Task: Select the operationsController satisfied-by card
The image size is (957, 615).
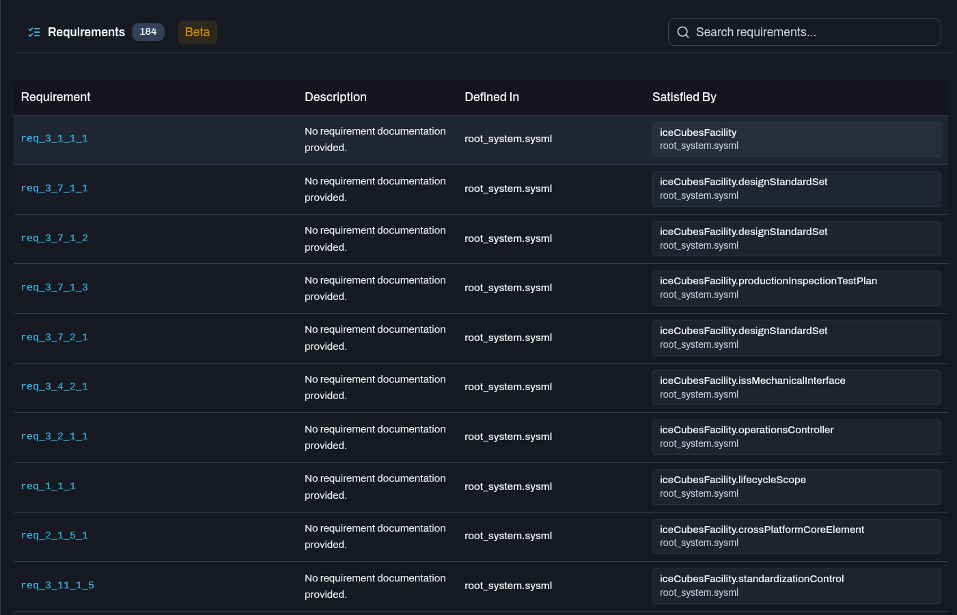Action: pos(796,437)
